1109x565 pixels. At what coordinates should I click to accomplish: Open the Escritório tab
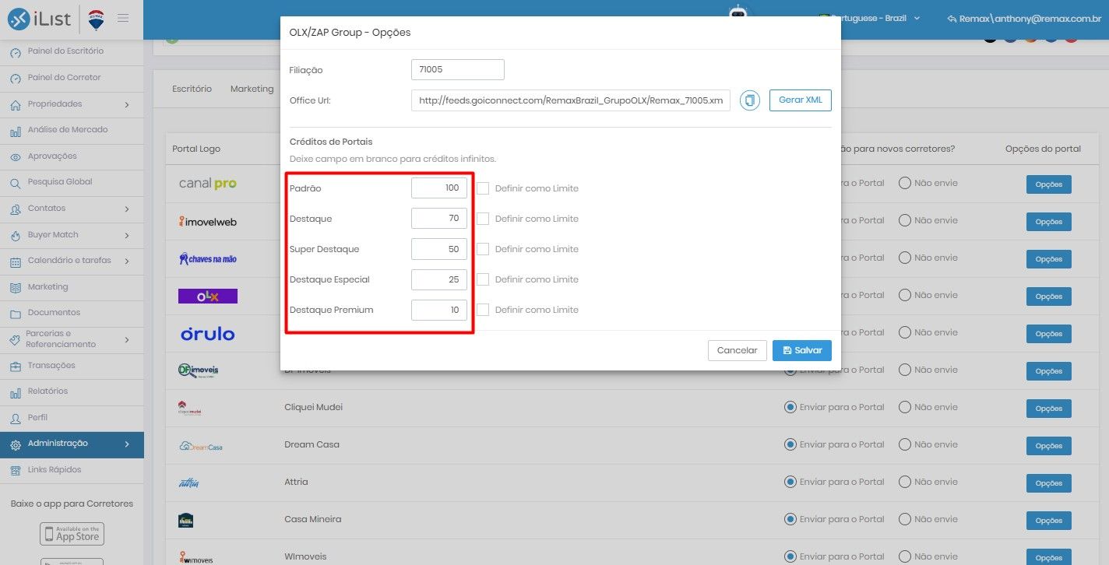tap(192, 89)
